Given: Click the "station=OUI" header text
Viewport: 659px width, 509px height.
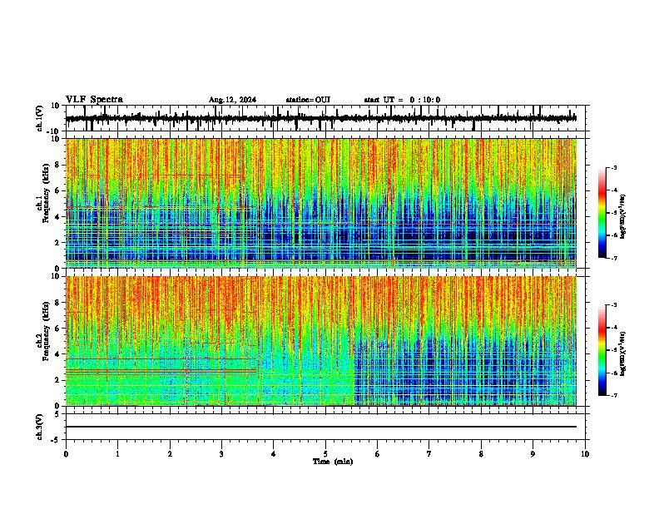Looking at the screenshot, I should pyautogui.click(x=308, y=100).
